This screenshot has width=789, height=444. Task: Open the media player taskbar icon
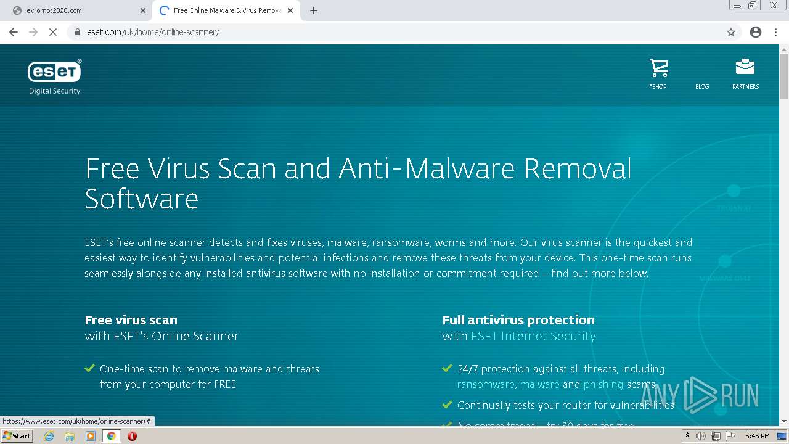pos(91,436)
